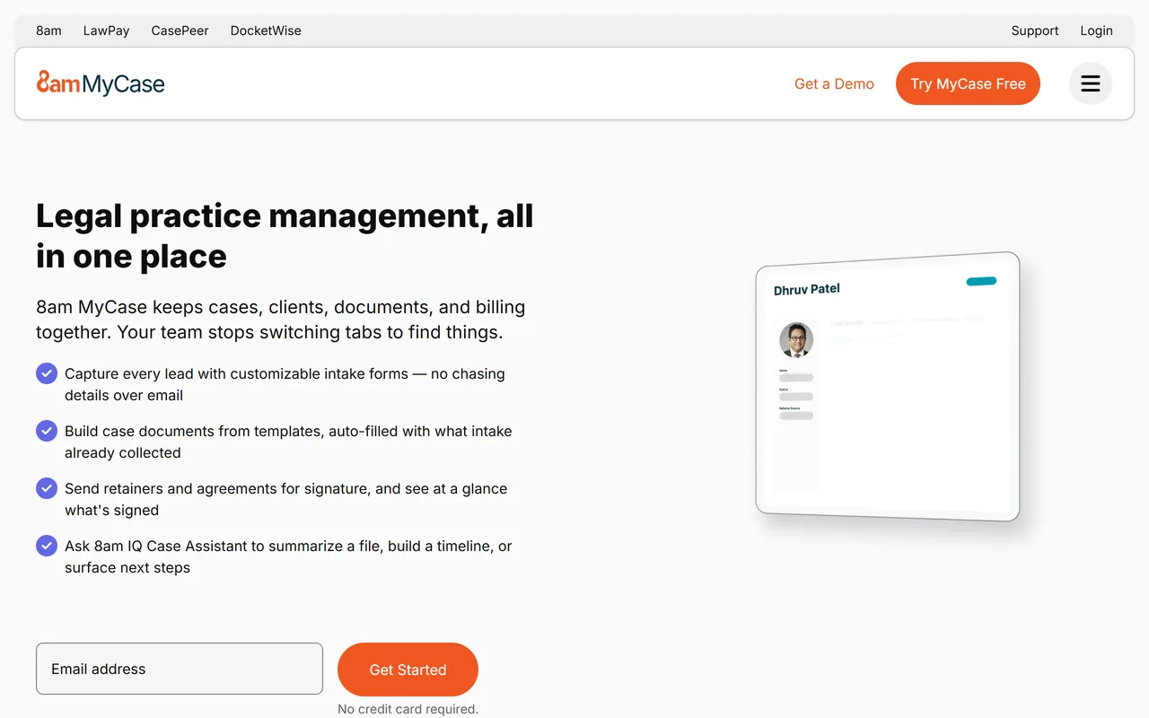The height and width of the screenshot is (718, 1149).
Task: Open the CasePeer product link
Action: click(x=180, y=31)
